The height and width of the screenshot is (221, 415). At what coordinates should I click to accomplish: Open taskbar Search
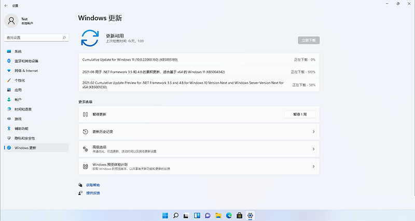[x=176, y=215]
